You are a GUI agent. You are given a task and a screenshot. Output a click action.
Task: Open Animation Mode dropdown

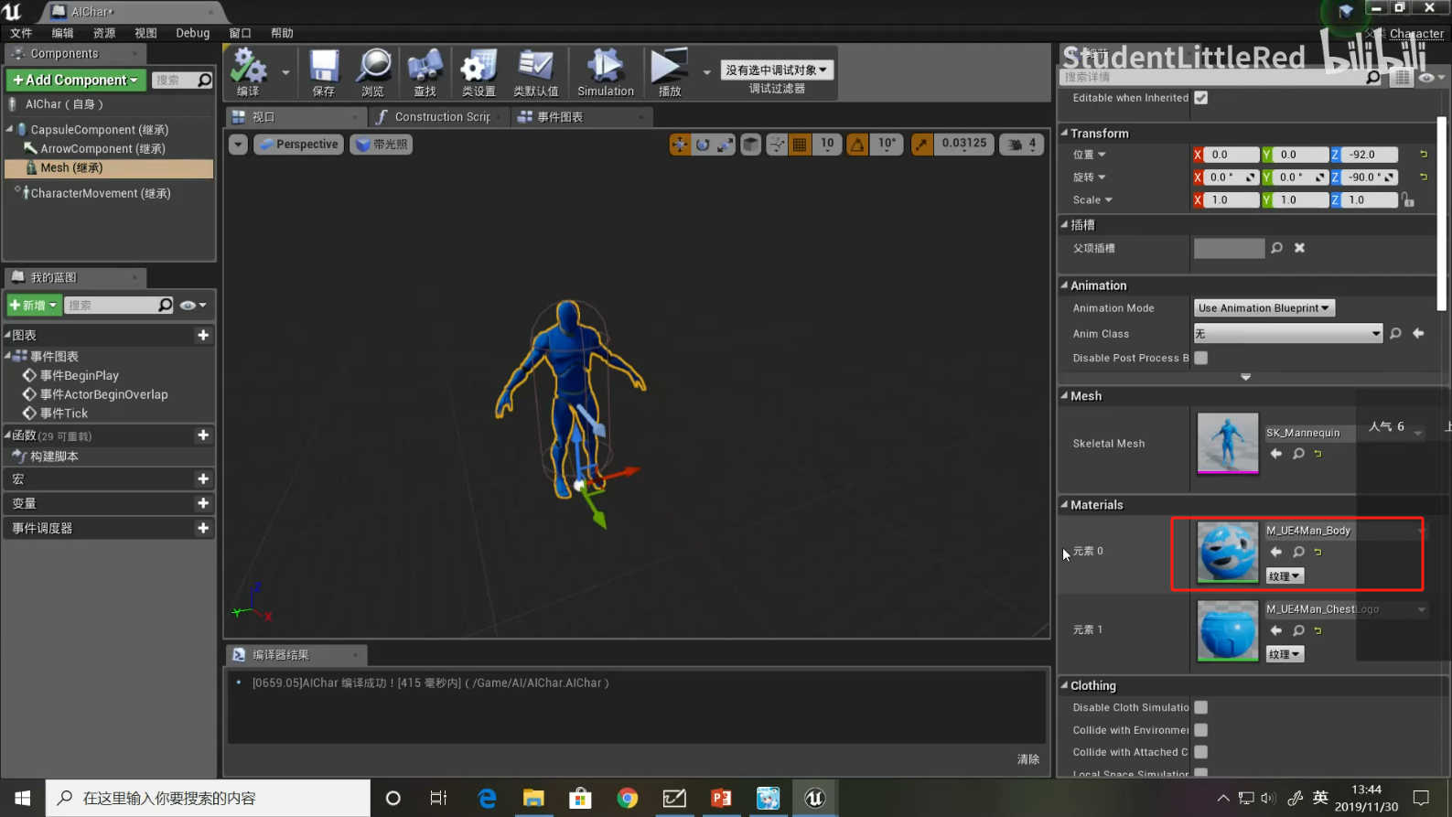click(x=1264, y=308)
